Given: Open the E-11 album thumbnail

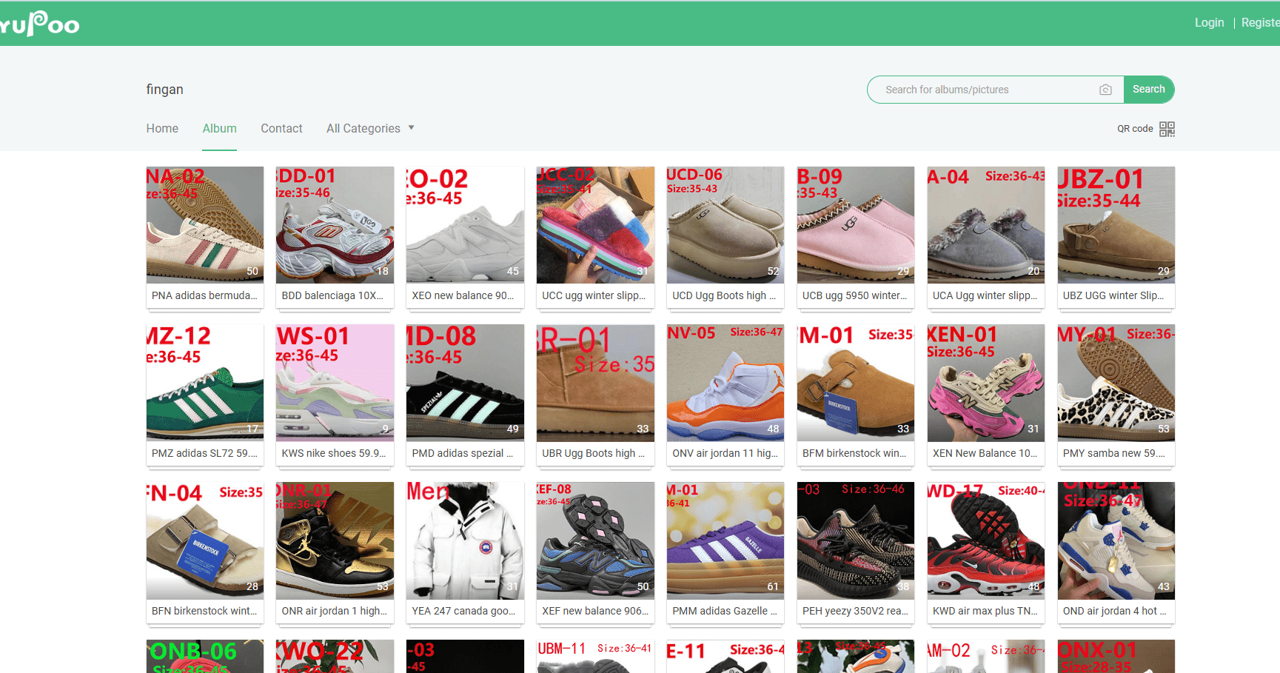Looking at the screenshot, I should click(726, 656).
